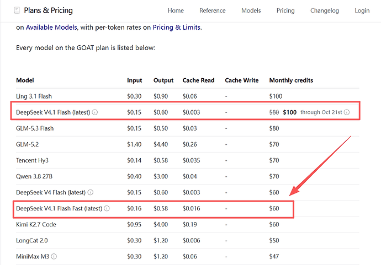Click the $50 monthly credits for LongCat 2.0
The height and width of the screenshot is (265, 381).
click(x=274, y=240)
